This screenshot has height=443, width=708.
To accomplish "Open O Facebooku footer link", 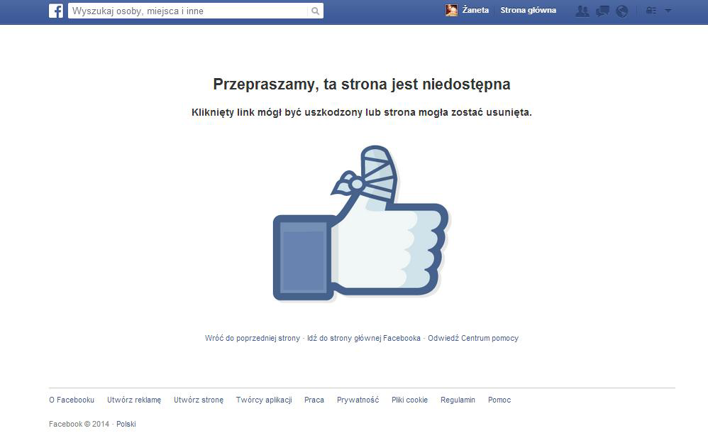I will pyautogui.click(x=72, y=400).
